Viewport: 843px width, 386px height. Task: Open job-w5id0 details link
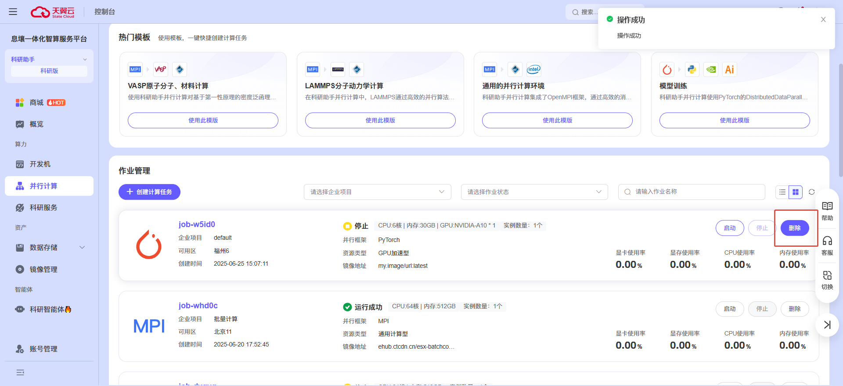point(197,224)
